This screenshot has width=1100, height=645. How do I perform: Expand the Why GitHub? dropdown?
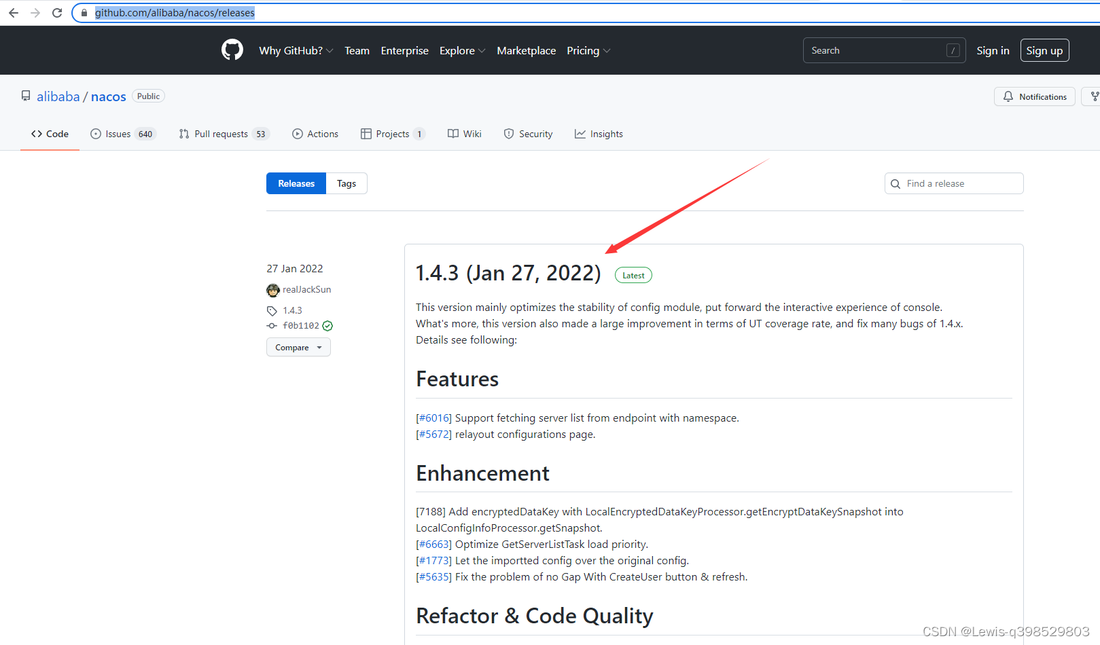click(296, 51)
